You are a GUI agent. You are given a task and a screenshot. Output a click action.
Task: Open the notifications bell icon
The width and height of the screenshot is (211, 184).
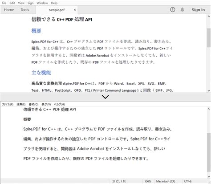[182, 10]
